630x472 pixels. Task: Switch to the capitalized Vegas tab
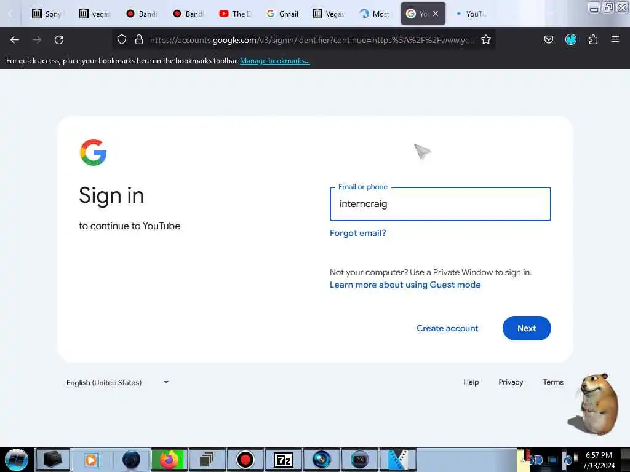point(329,14)
